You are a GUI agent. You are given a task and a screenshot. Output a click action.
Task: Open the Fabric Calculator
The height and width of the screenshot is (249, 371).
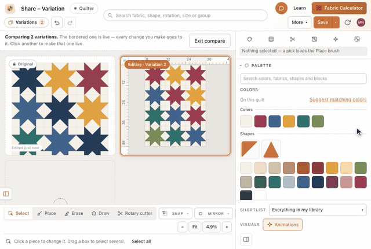point(339,8)
